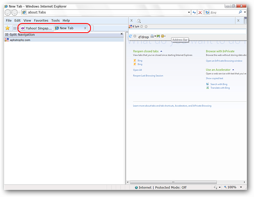Click the d'drop label
This screenshot has height=197, width=254.
[143, 37]
